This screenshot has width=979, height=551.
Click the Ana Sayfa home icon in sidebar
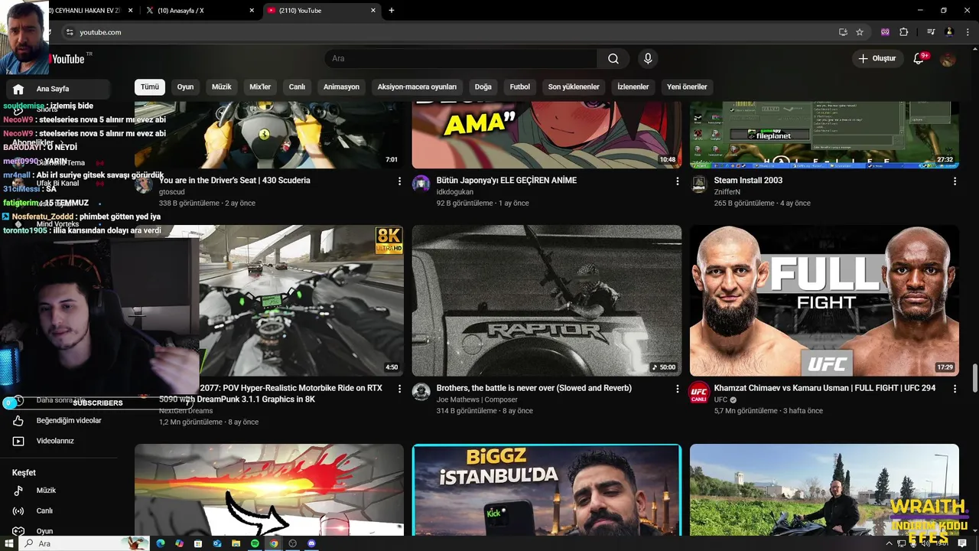[x=18, y=89]
